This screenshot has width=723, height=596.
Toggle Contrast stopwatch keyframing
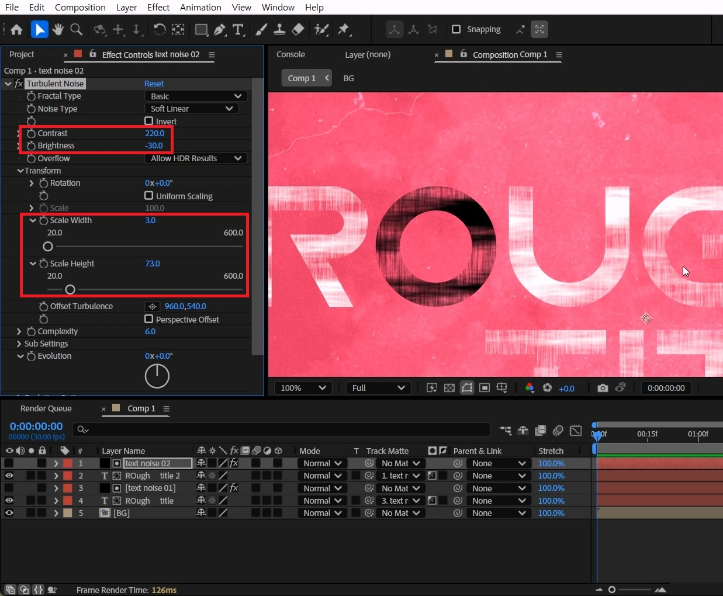click(32, 133)
